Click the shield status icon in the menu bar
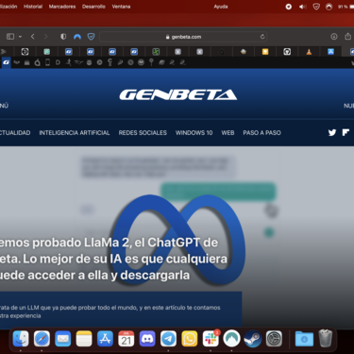Screen dimensions: 354x354 coord(316,7)
